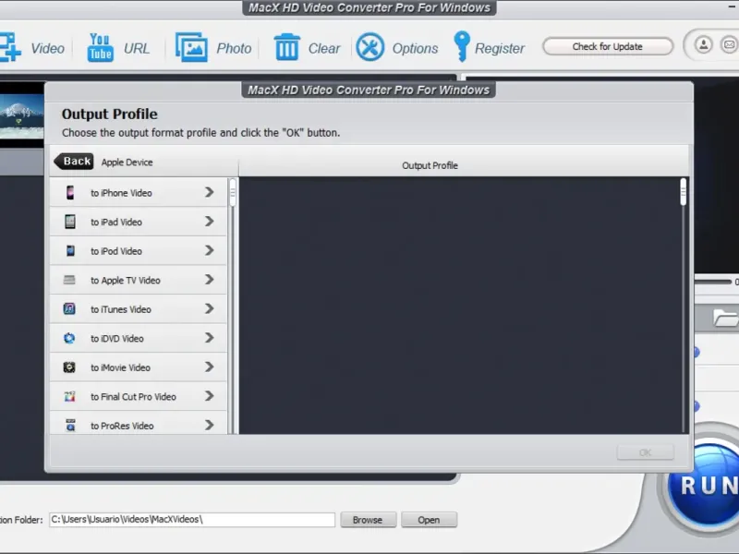The image size is (739, 554).
Task: Click the iPod device icon
Action: [x=70, y=250]
